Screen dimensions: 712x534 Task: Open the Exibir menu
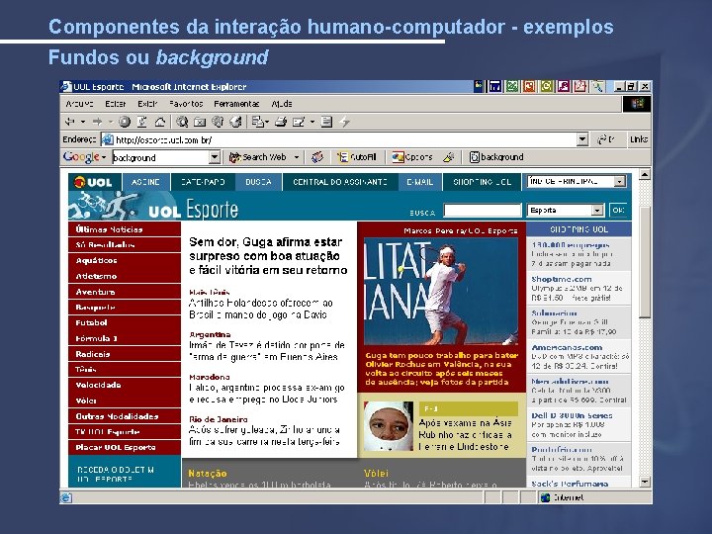click(147, 104)
